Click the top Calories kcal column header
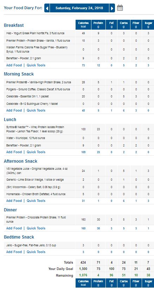Image resolution: width=154 pixels, height=289 pixels. point(83,25)
